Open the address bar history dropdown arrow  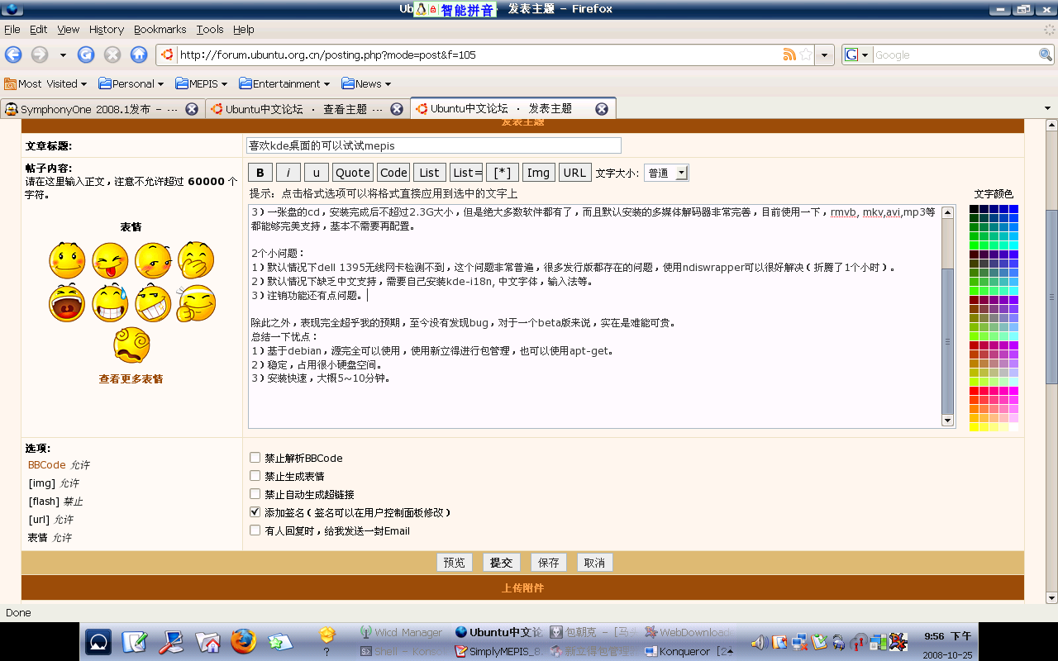pyautogui.click(x=824, y=55)
